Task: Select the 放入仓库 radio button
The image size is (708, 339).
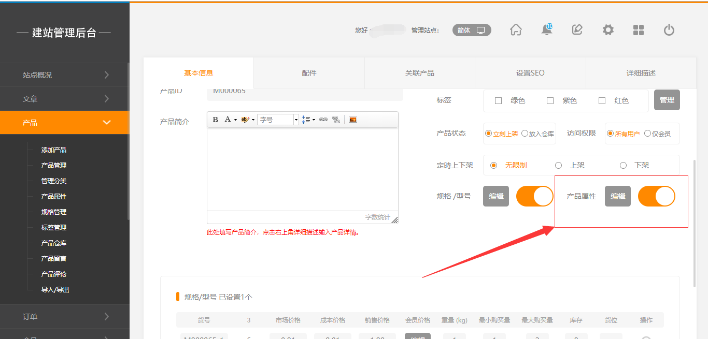Action: [x=525, y=134]
